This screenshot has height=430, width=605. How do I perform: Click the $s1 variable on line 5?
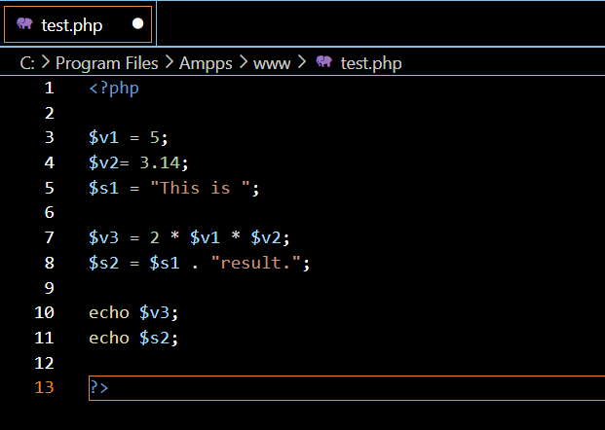tap(103, 188)
